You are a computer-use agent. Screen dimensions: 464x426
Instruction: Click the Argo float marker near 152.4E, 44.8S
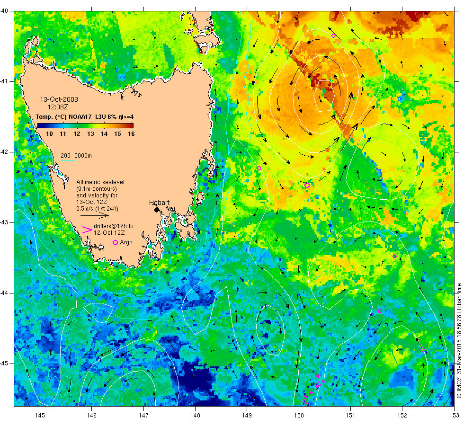click(422, 350)
